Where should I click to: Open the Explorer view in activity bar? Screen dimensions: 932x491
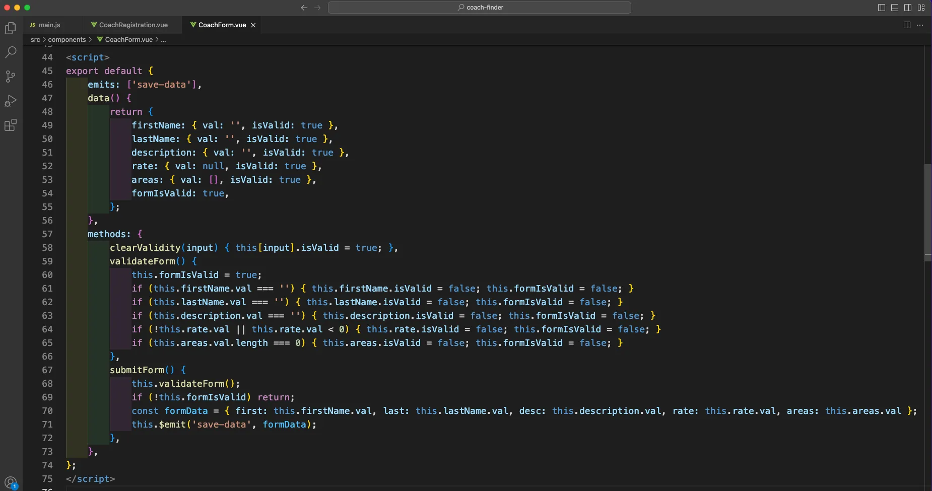pyautogui.click(x=11, y=28)
